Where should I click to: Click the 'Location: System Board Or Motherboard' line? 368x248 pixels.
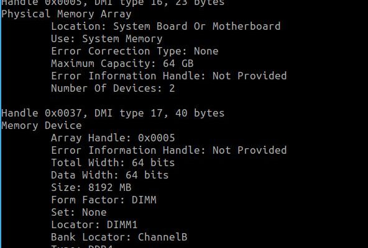point(166,26)
